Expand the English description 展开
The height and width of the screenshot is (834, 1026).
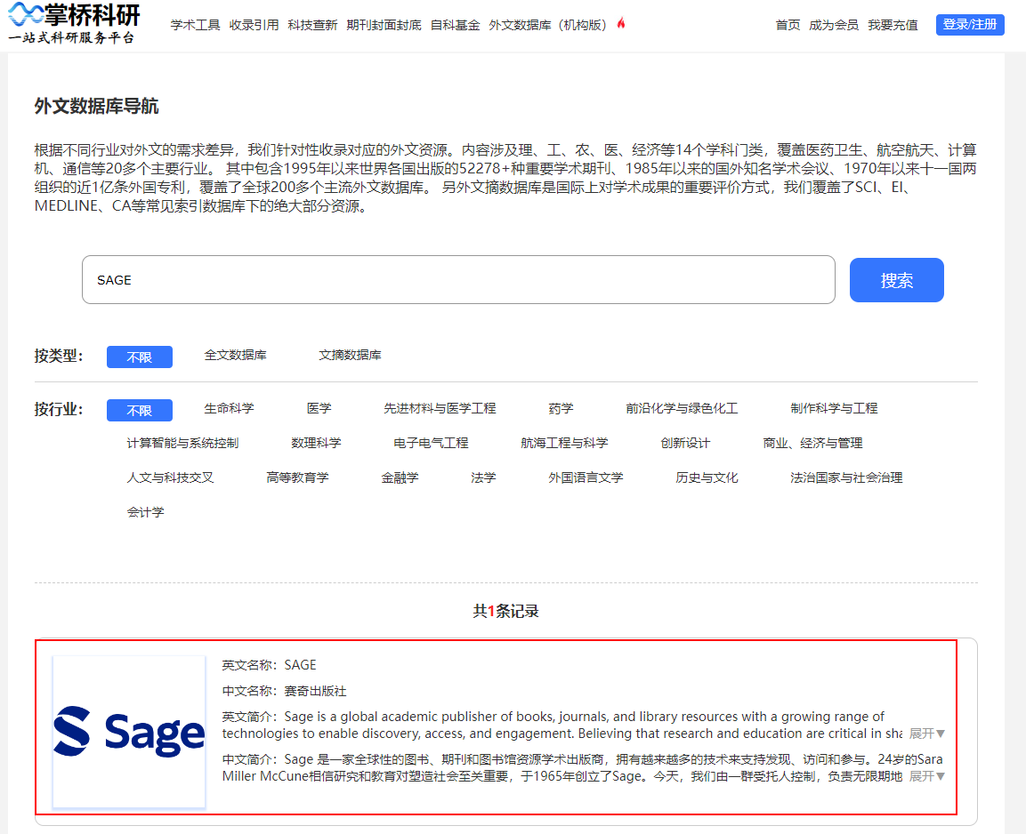point(926,734)
